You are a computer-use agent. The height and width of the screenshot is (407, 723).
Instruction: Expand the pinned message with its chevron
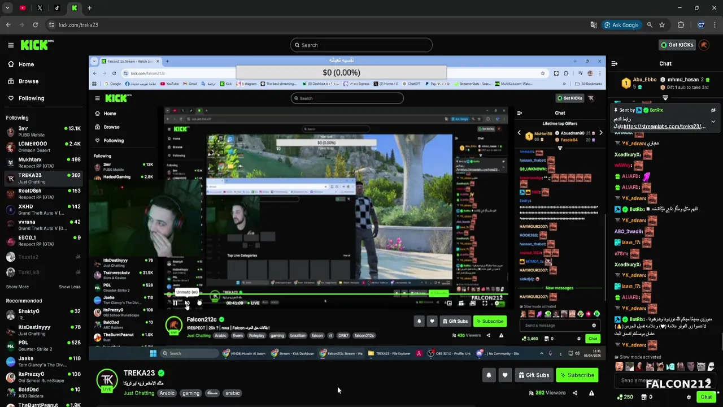[x=713, y=121]
